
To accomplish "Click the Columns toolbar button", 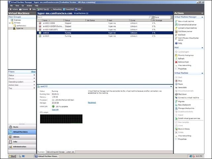I will (24, 9).
